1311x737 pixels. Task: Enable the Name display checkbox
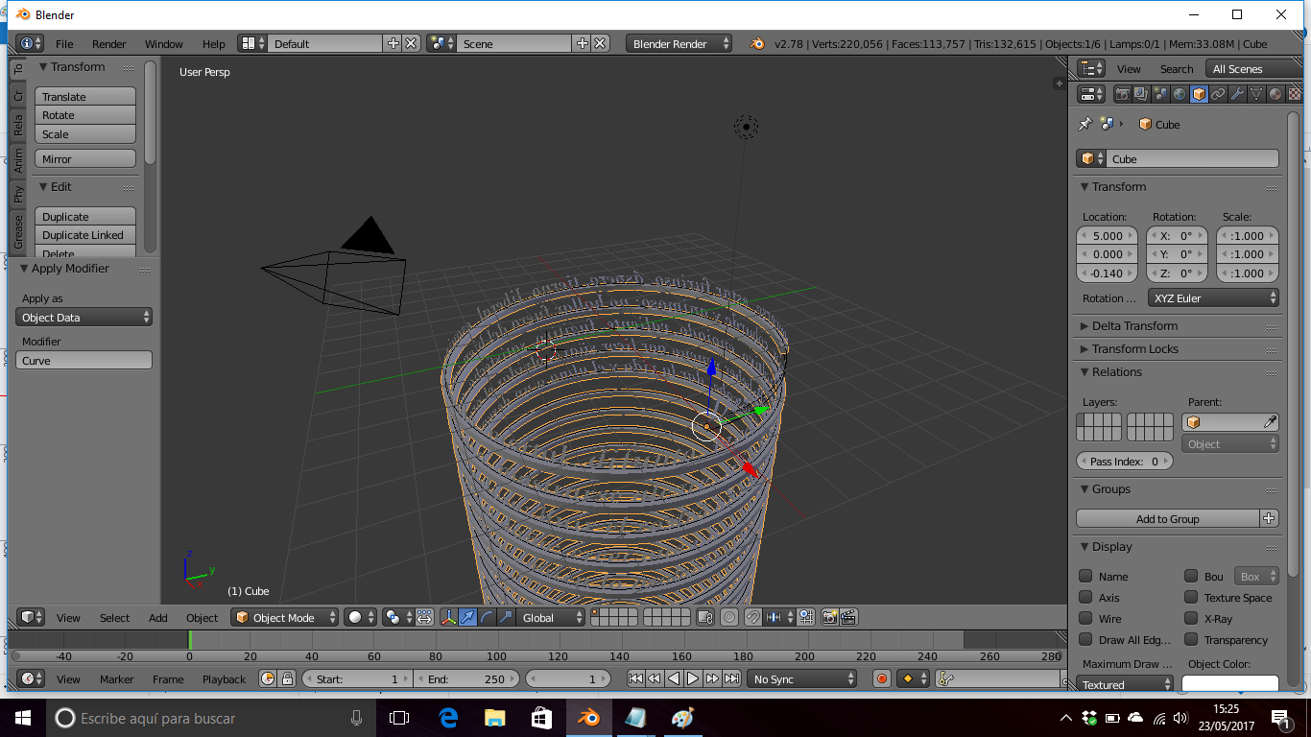coord(1085,576)
